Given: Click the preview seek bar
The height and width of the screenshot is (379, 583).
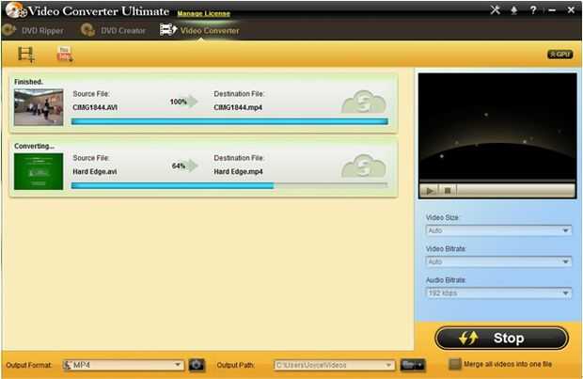Looking at the screenshot, I should [497, 182].
